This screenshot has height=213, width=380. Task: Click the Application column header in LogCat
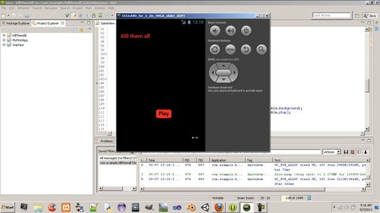(x=227, y=160)
